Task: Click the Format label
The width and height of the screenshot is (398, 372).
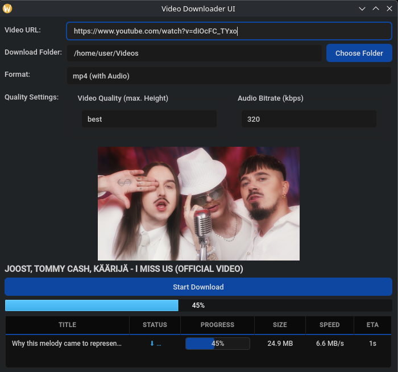Action: coord(17,74)
